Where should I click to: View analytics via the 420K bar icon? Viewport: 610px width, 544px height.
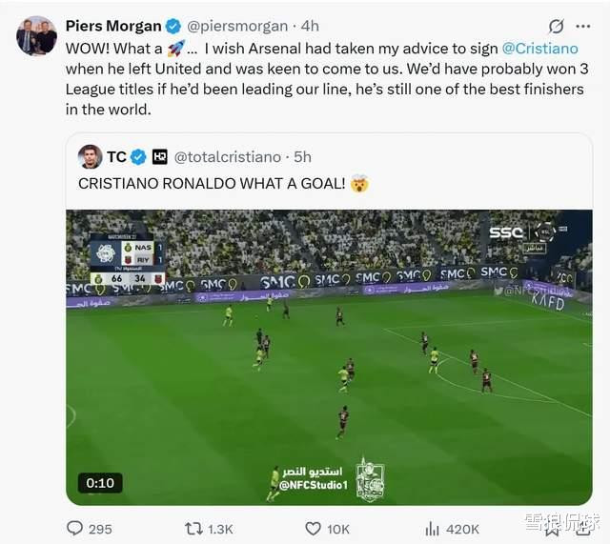pos(432,529)
